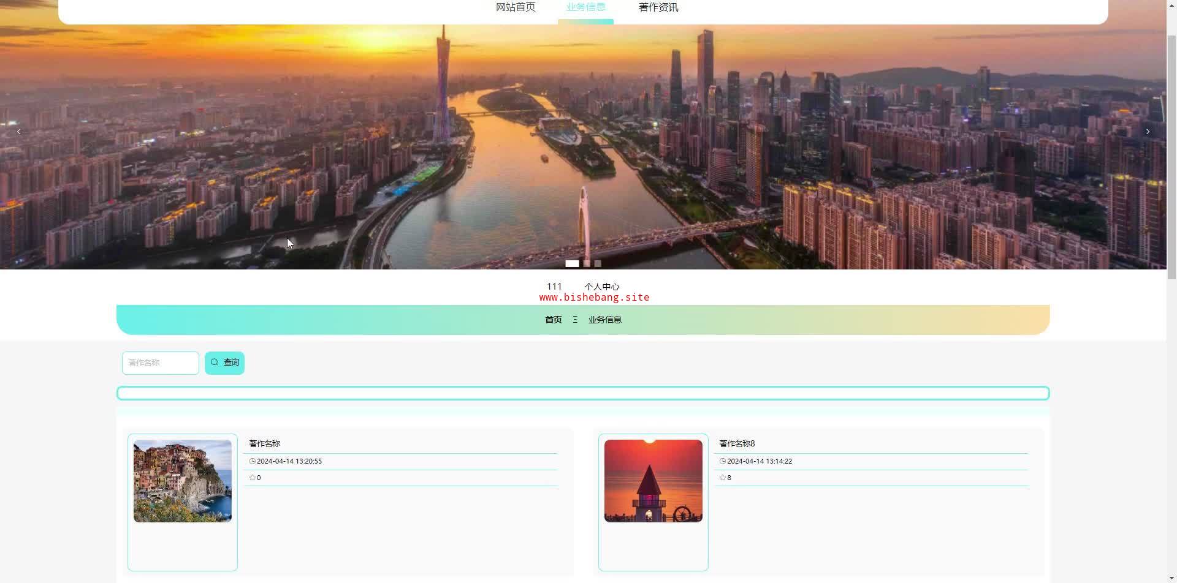Click 首页 in the breadcrumb
This screenshot has width=1177, height=583.
pyautogui.click(x=554, y=320)
